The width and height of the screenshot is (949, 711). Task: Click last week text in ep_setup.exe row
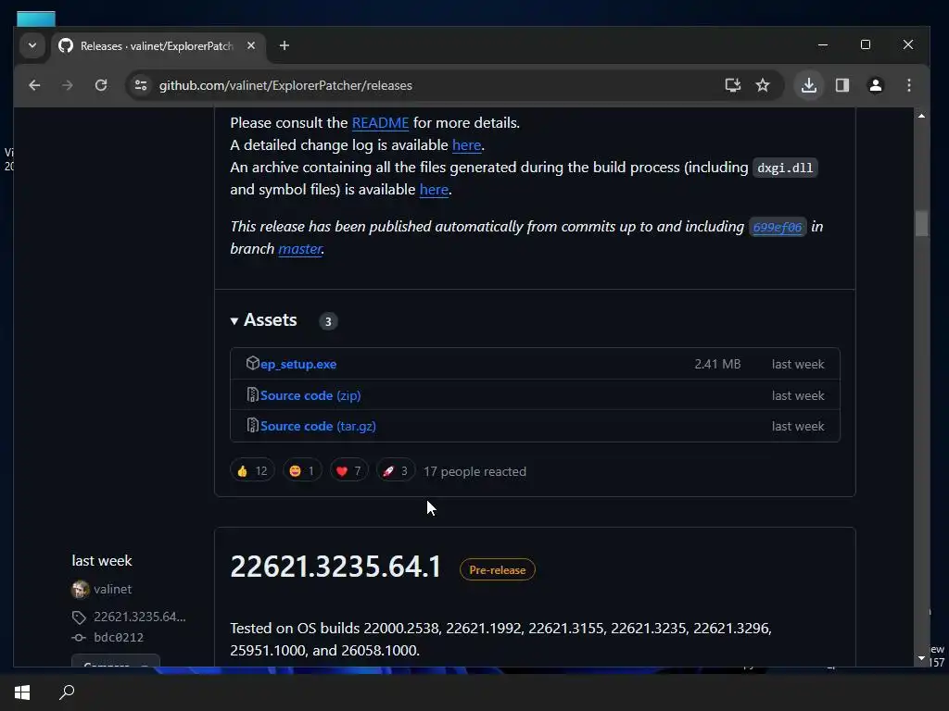pyautogui.click(x=798, y=364)
